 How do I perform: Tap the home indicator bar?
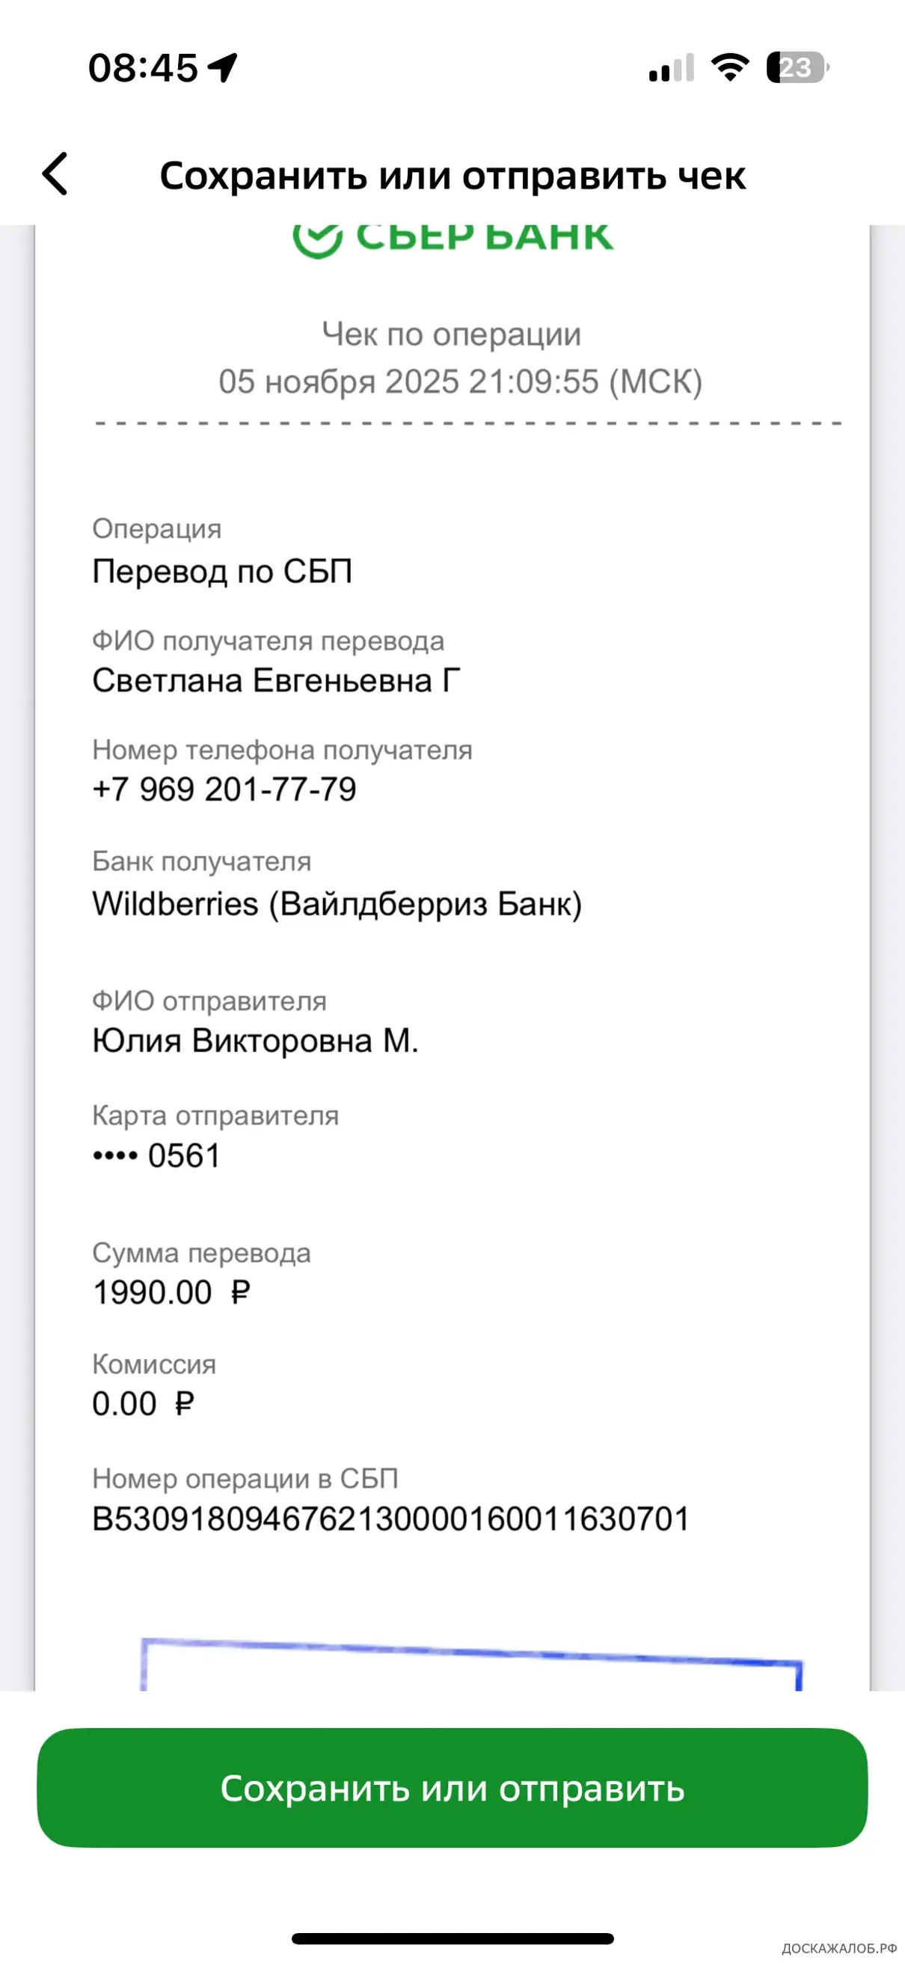tap(452, 1938)
